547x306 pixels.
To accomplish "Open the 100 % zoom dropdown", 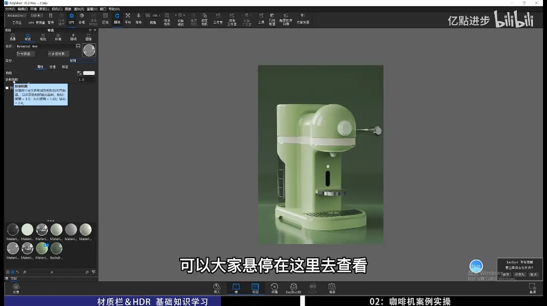I will tap(36, 16).
